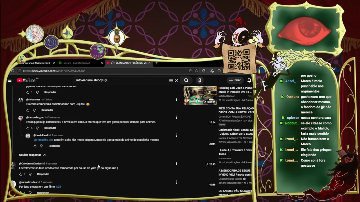Click the search magnifier button

(186, 80)
